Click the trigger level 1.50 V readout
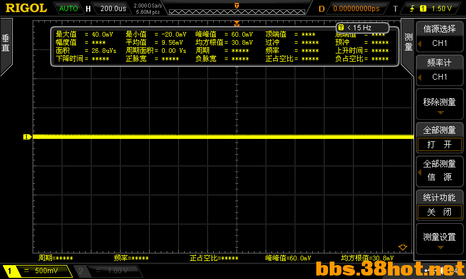The width and height of the screenshot is (466, 279). pos(442,9)
